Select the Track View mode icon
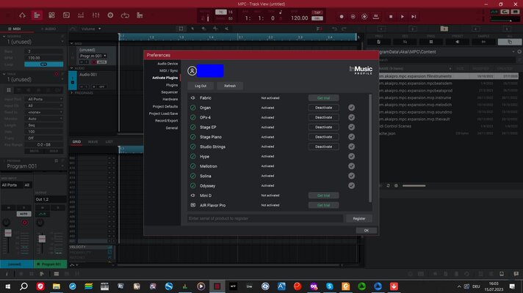This screenshot has height=293, width=523. click(x=37, y=15)
